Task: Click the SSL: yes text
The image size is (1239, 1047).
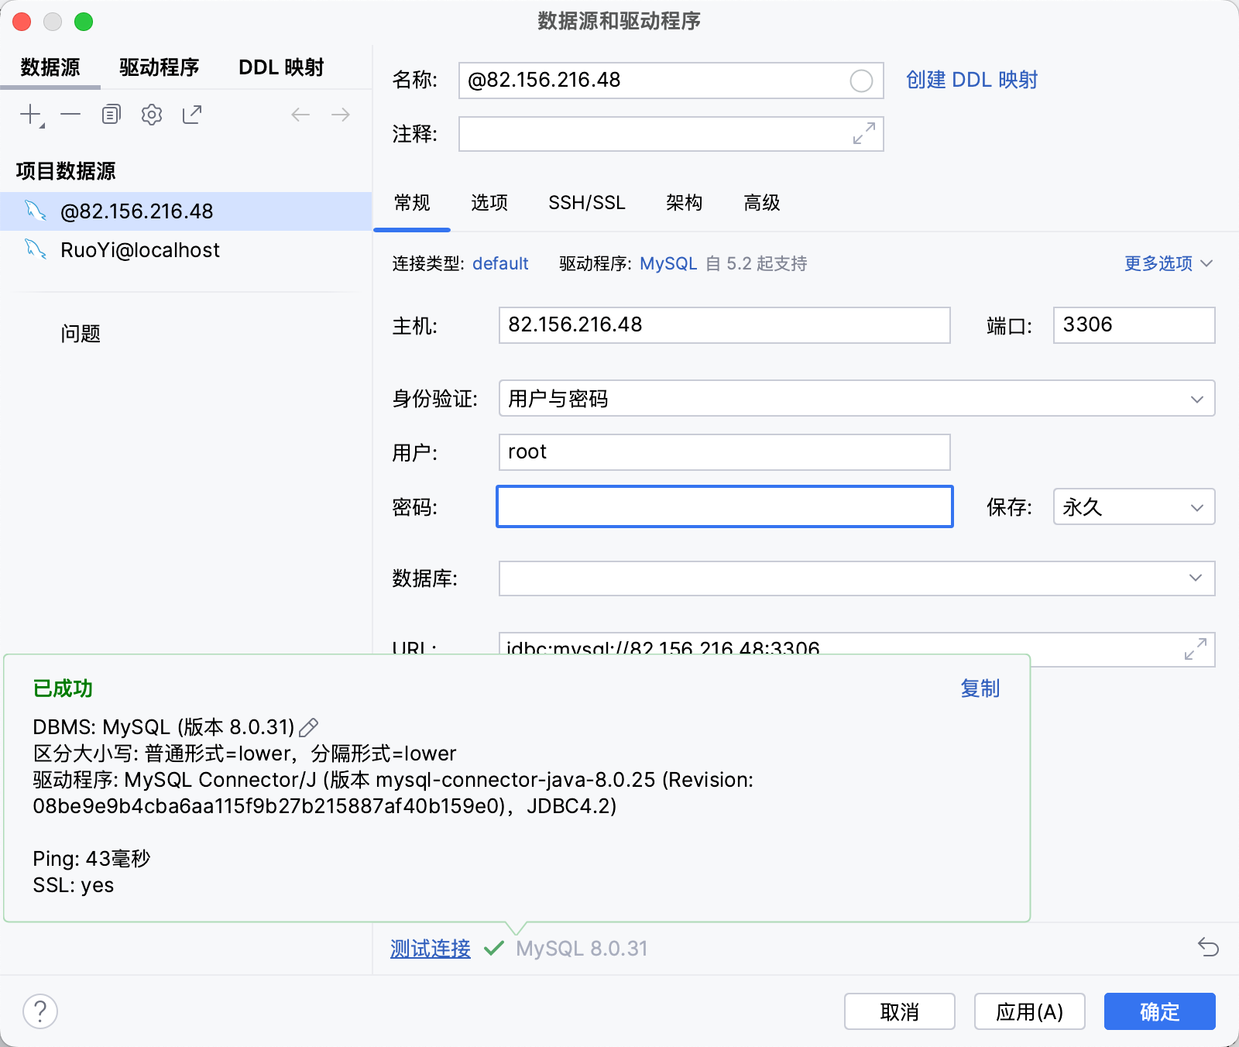Action: (x=74, y=885)
